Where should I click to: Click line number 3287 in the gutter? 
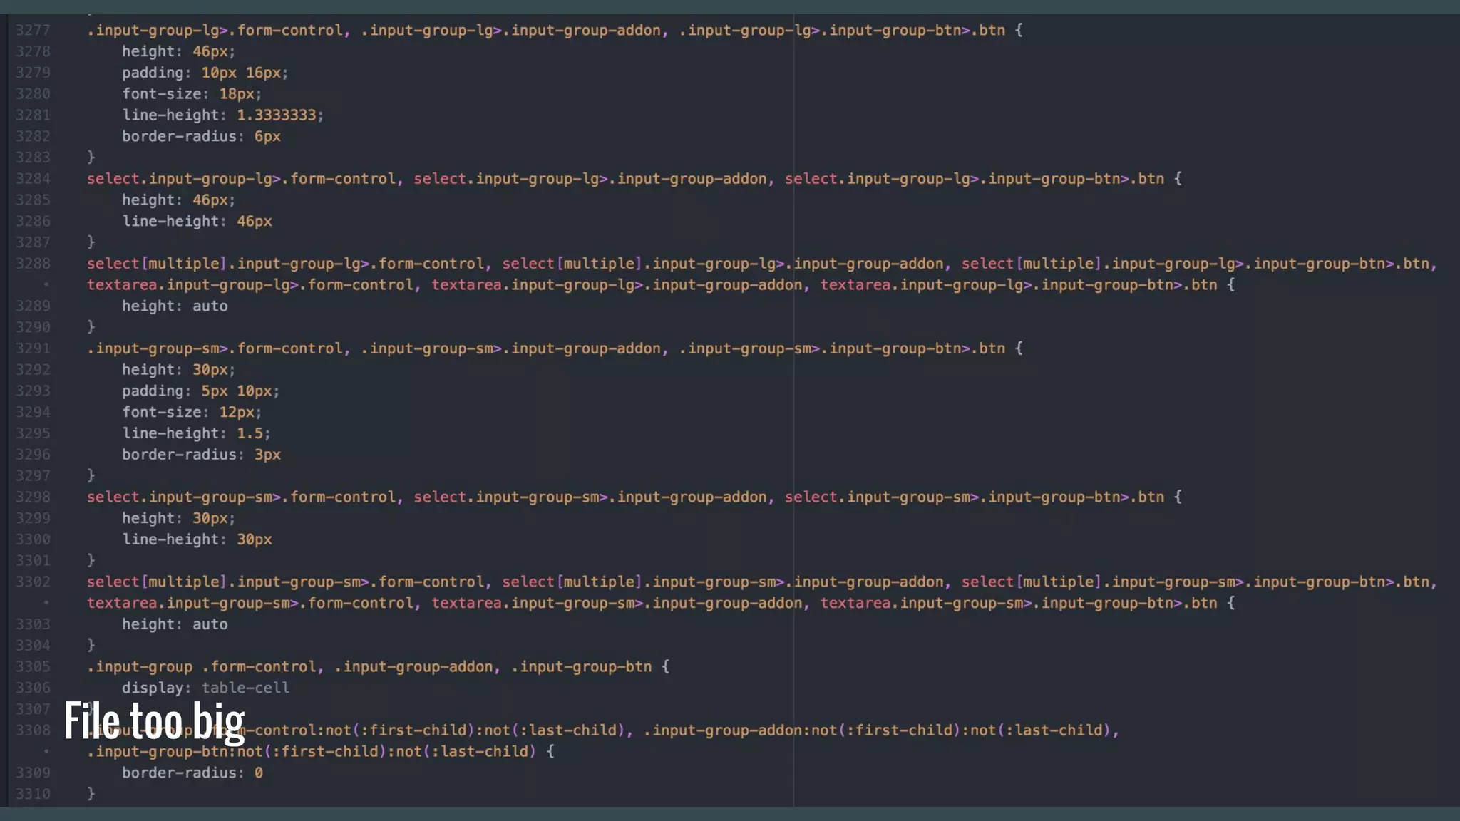[34, 242]
